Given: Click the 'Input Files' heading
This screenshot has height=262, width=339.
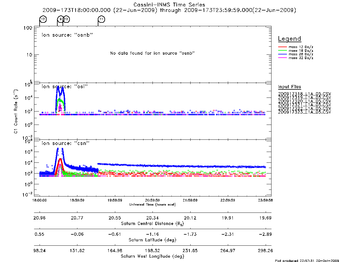Looking at the screenshot, I should tap(290, 87).
